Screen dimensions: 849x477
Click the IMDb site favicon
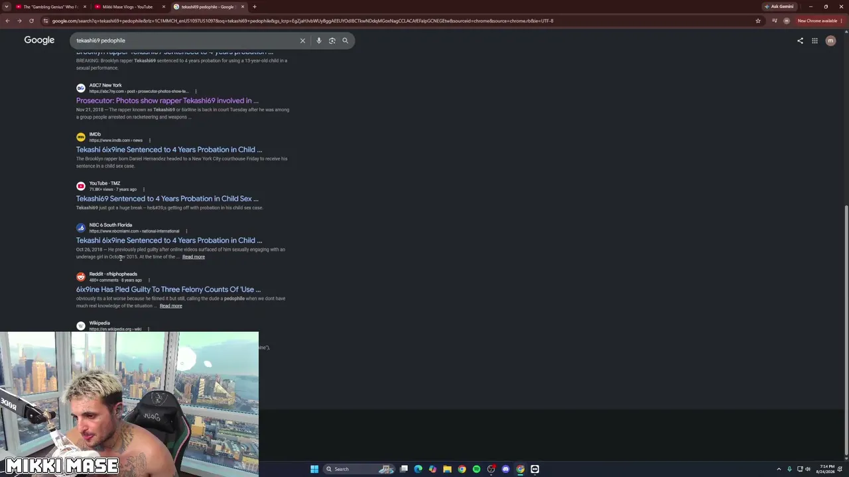click(81, 137)
